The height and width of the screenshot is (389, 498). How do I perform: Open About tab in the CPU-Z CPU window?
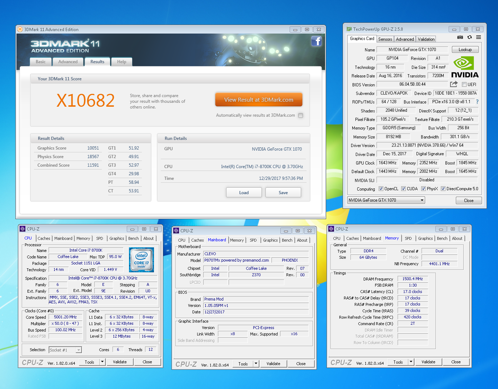click(x=149, y=238)
